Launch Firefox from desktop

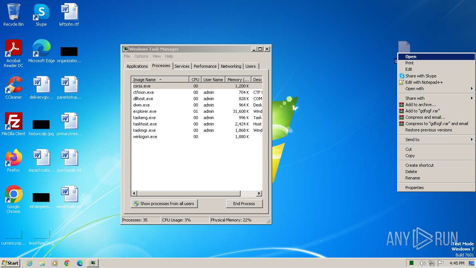[x=13, y=161]
